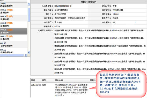
Task: Click the vertical scrollbar thumb in list
Action: 29,15
